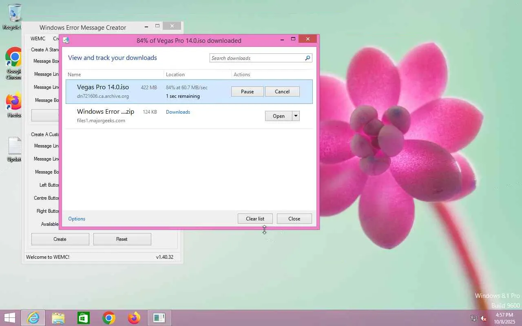Open the Downloads location link
Screen dimensions: 522x326
pos(178,112)
